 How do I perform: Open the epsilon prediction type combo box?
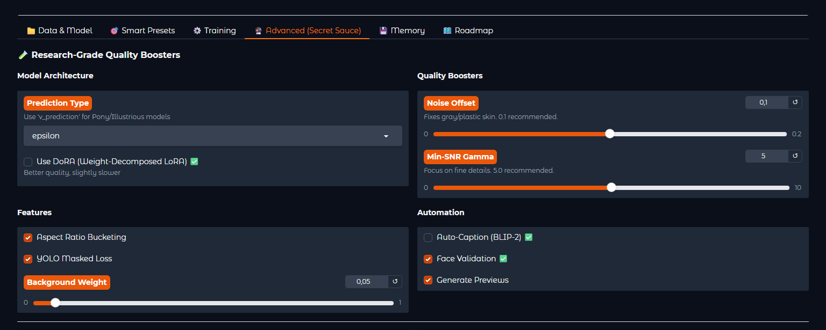pos(213,136)
